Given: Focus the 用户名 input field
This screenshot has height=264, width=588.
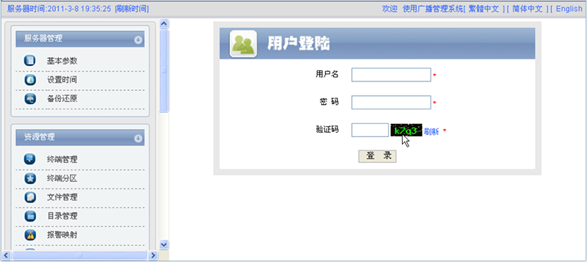Looking at the screenshot, I should [391, 75].
